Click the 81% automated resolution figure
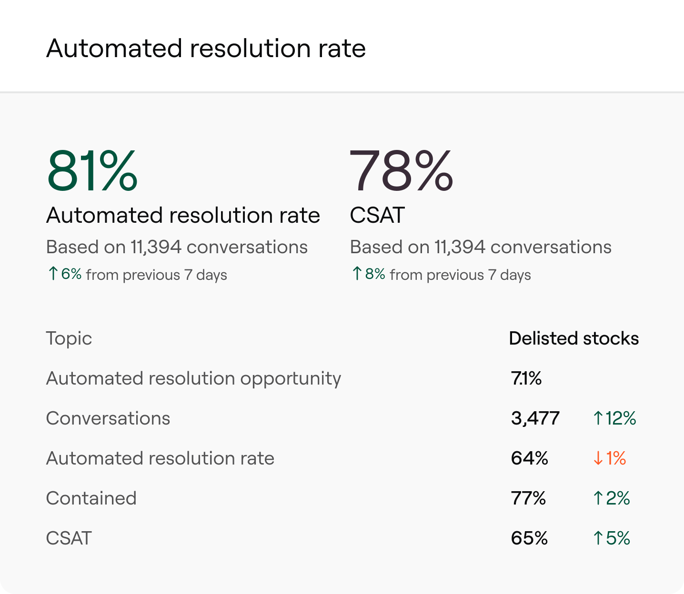 pyautogui.click(x=92, y=171)
